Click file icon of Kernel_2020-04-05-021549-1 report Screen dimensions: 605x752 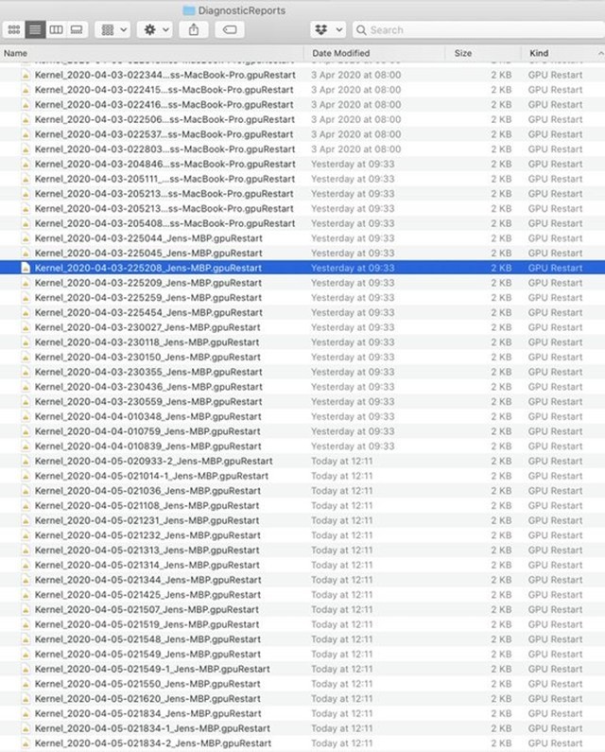point(26,670)
